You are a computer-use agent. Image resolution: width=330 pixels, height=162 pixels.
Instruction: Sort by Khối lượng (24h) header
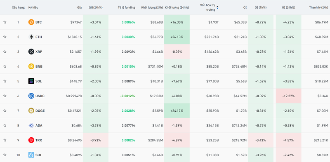152,7
